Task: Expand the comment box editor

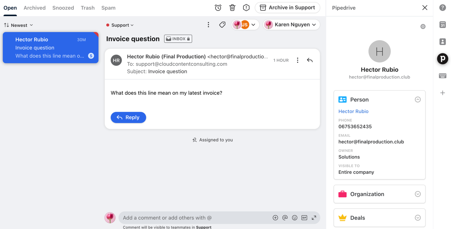Action: (x=314, y=218)
